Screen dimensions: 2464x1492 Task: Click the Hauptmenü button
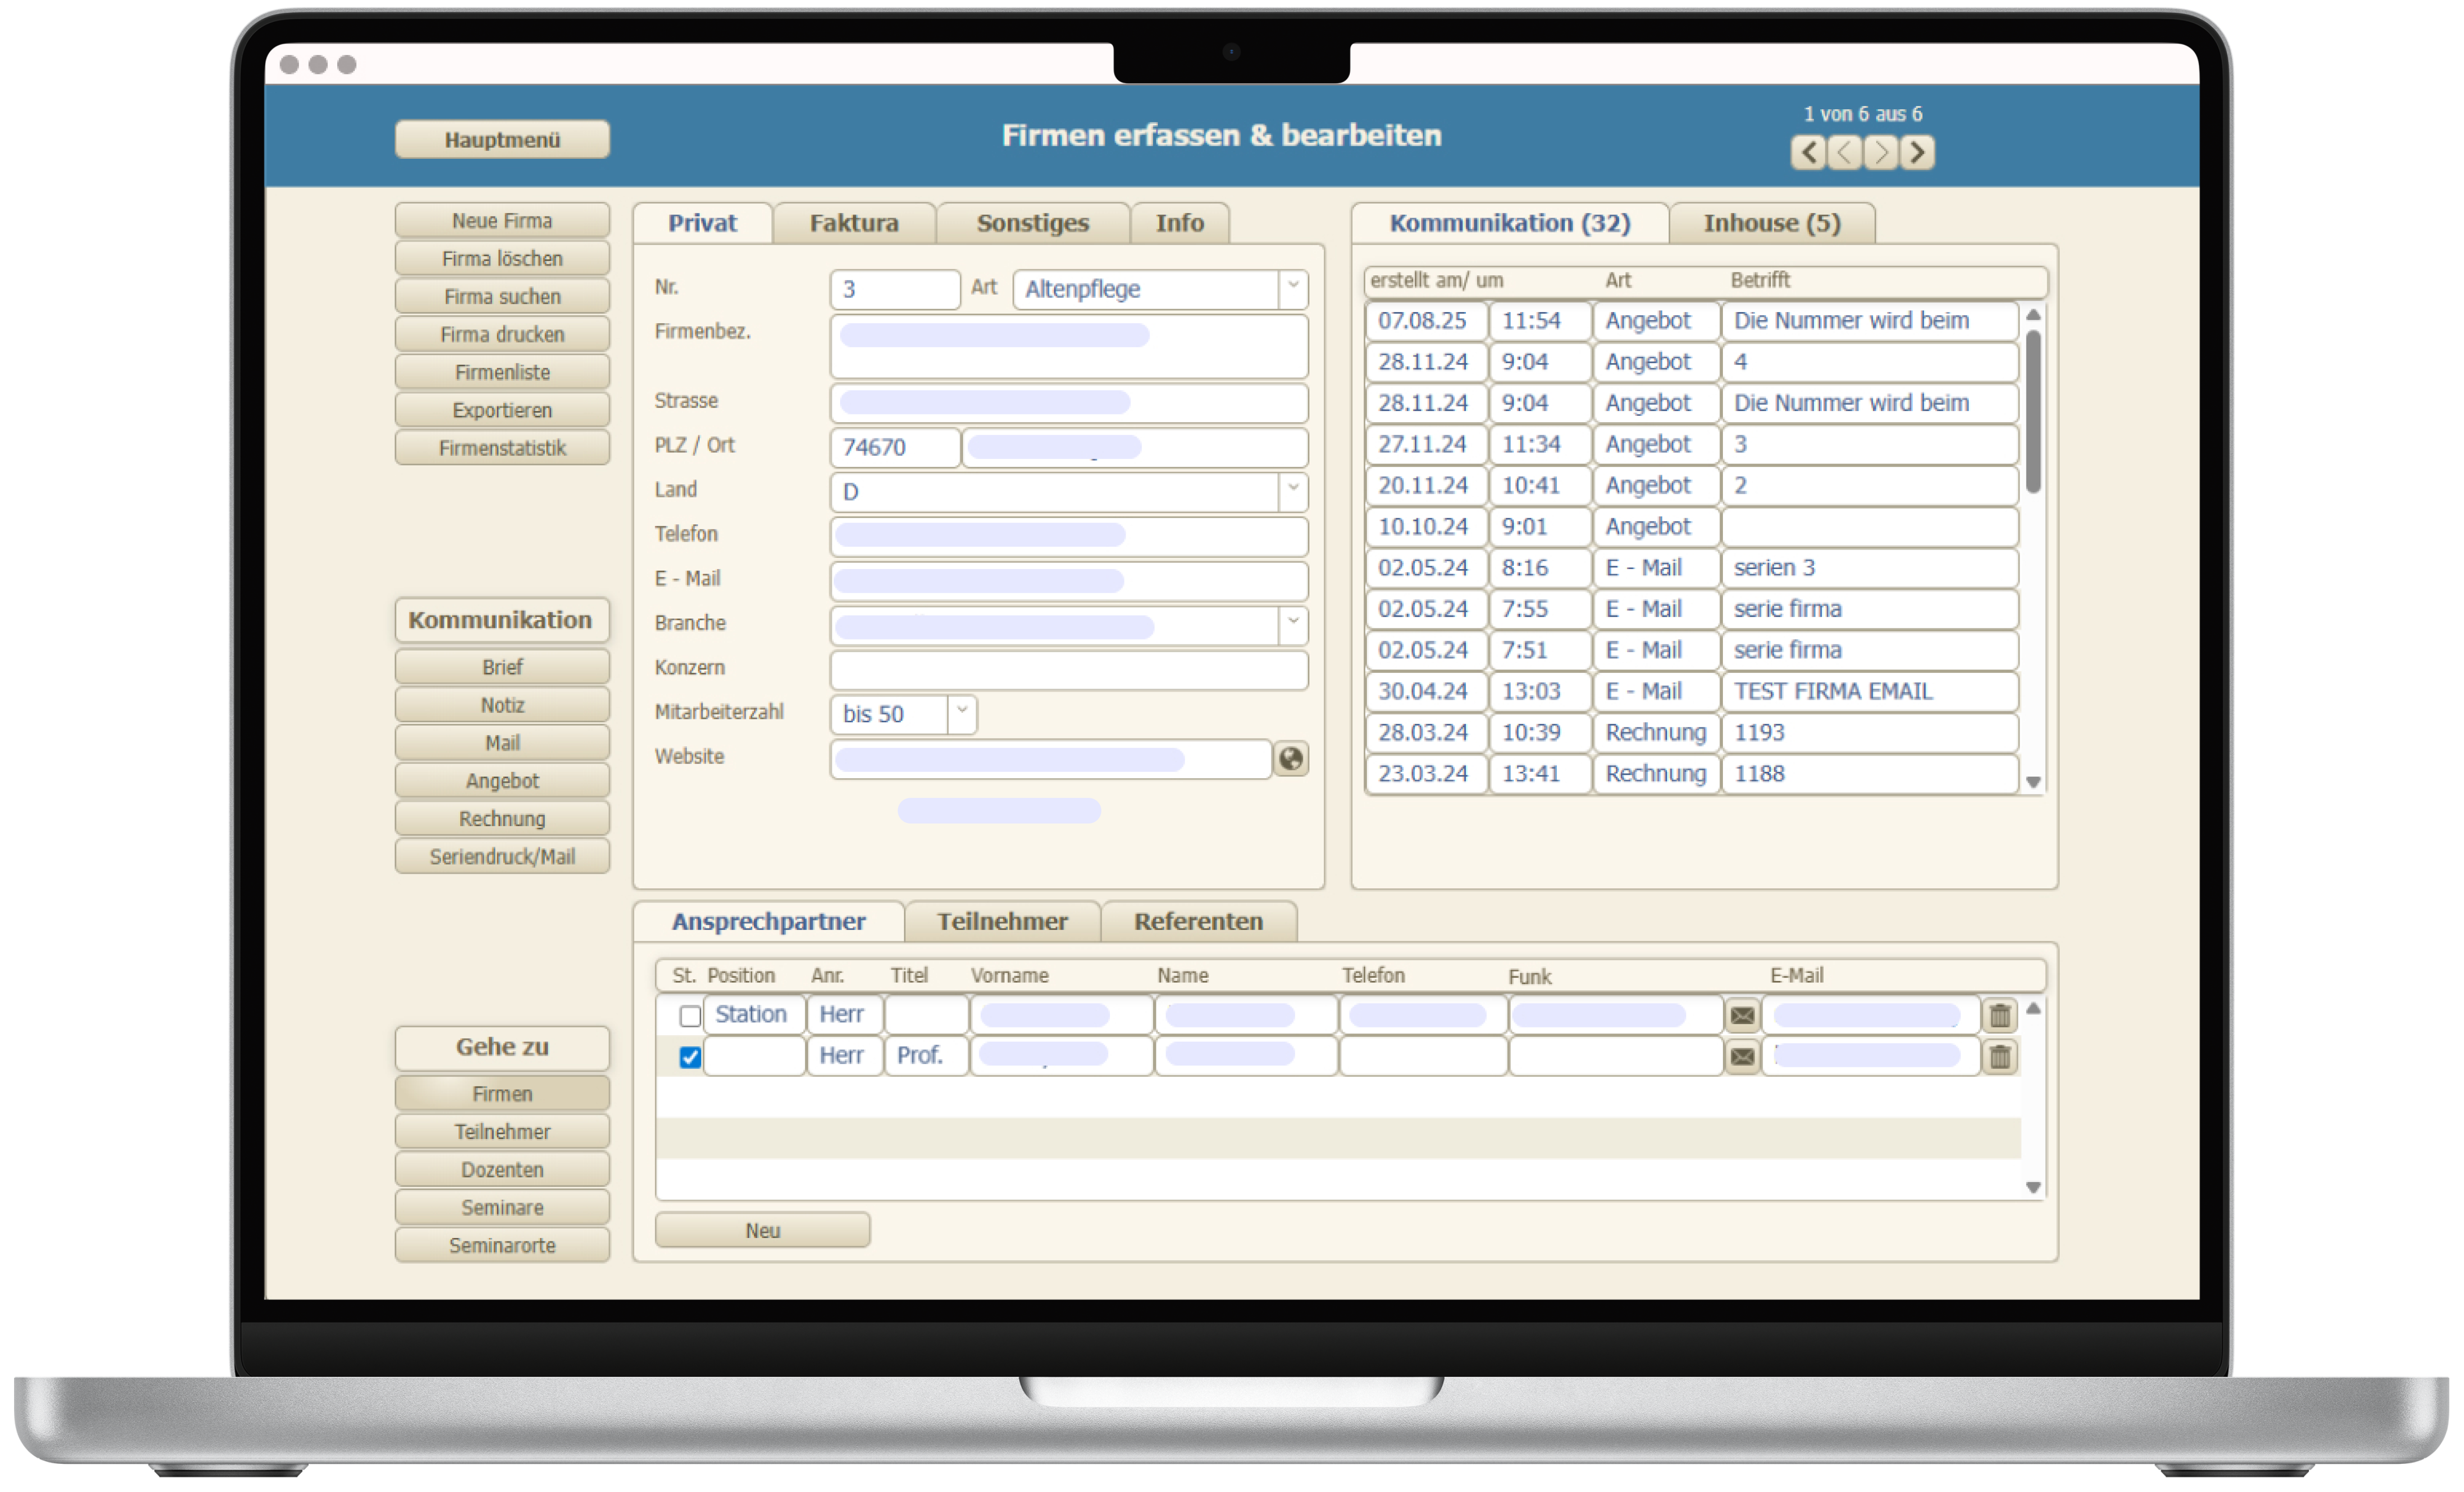coord(502,140)
